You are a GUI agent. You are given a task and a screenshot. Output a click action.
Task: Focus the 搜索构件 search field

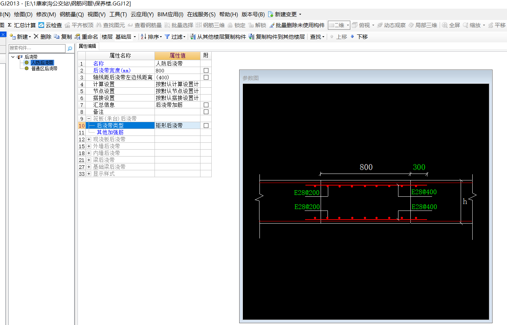click(37, 48)
